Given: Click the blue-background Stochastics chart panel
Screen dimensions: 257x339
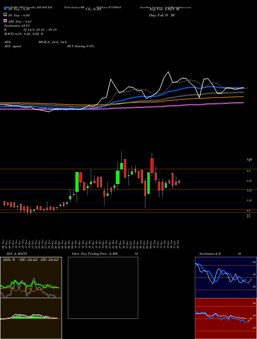Looking at the screenshot, I should coord(226,277).
